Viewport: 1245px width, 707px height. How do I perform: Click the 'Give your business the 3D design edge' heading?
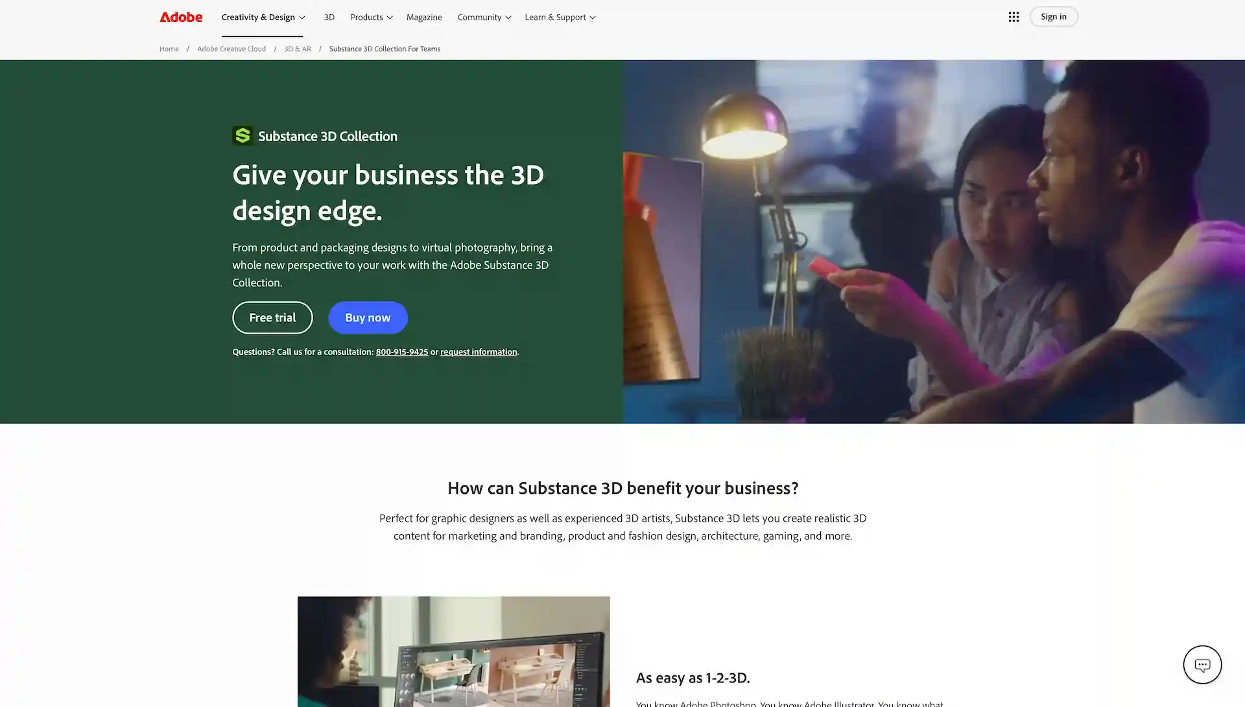click(x=388, y=192)
